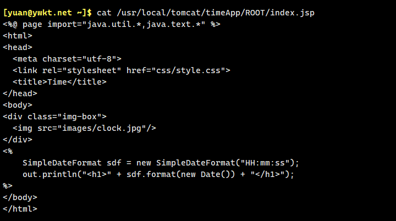Click the Time title tag line
The height and width of the screenshot is (221, 396).
59,82
